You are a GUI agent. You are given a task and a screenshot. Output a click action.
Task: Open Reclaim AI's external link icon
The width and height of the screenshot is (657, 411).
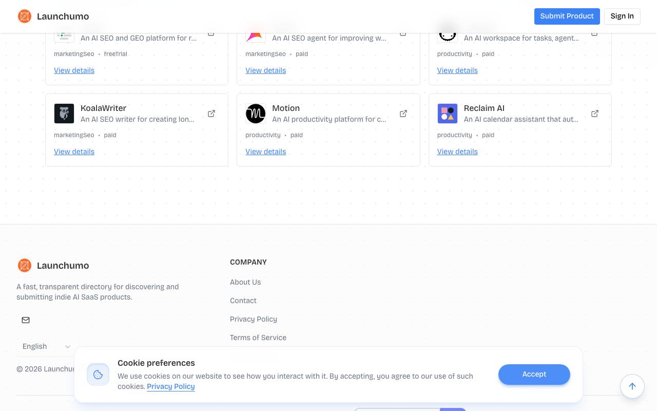click(x=595, y=114)
